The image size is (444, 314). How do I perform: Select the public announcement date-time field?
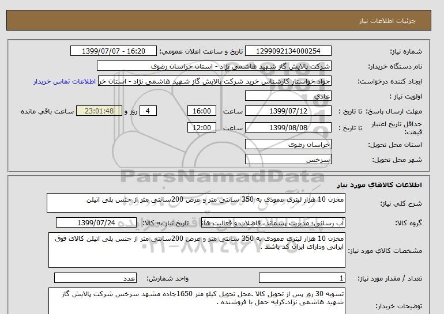click(112, 51)
